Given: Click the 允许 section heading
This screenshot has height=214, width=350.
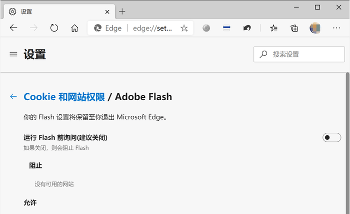Looking at the screenshot, I should (x=30, y=203).
